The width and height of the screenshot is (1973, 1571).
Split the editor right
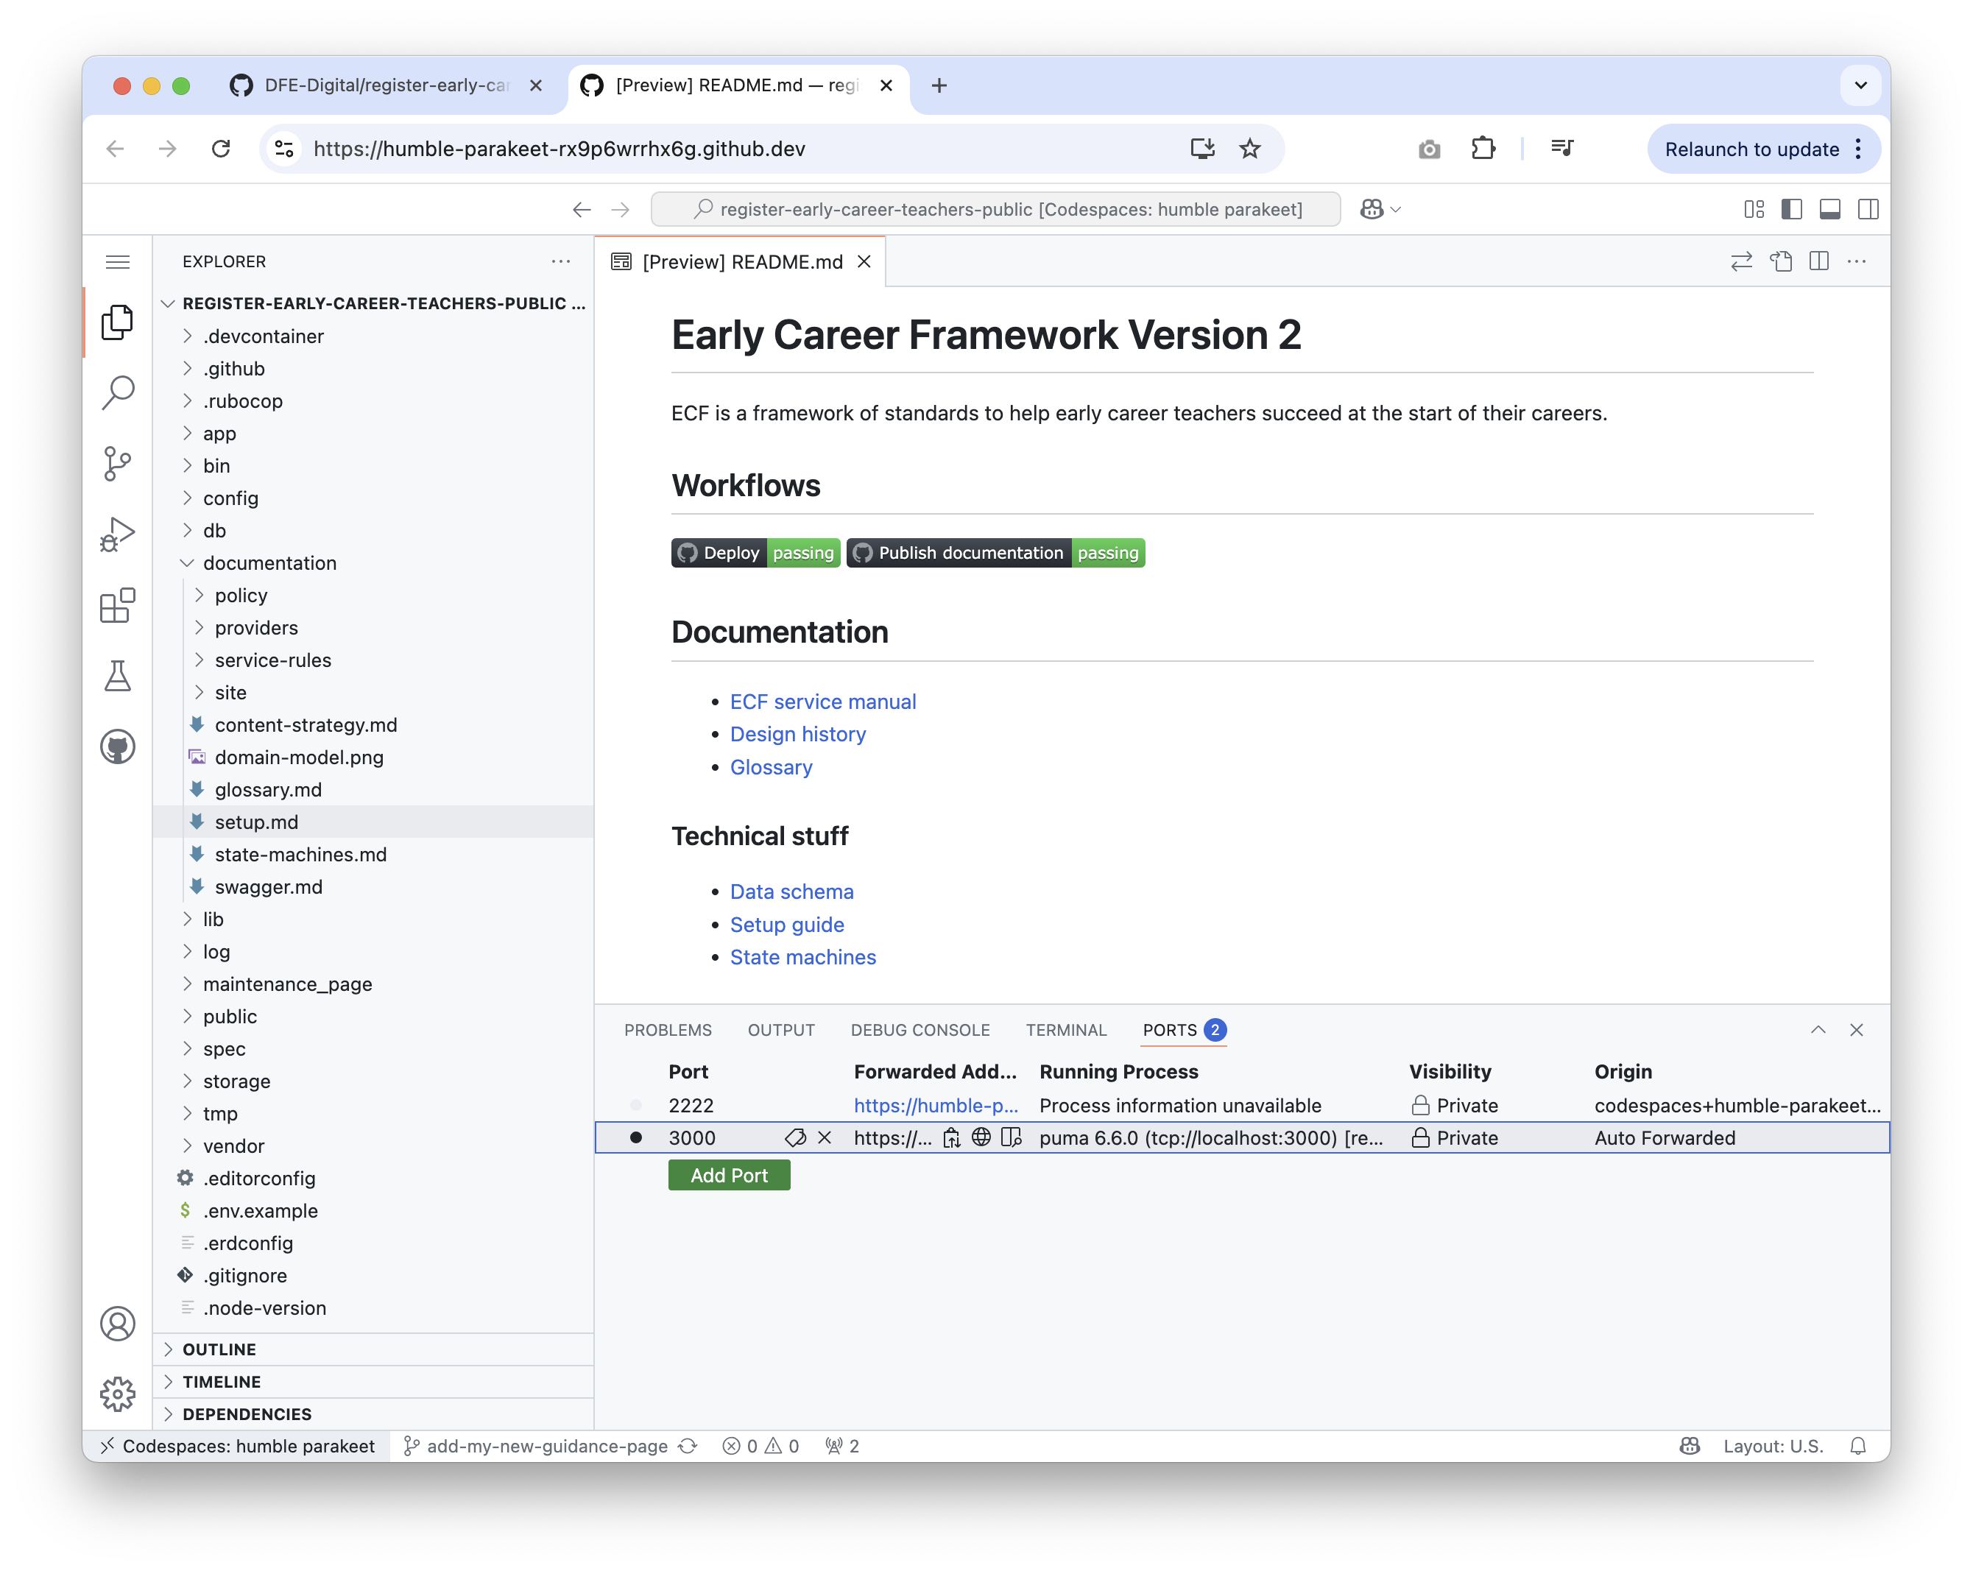click(1818, 261)
